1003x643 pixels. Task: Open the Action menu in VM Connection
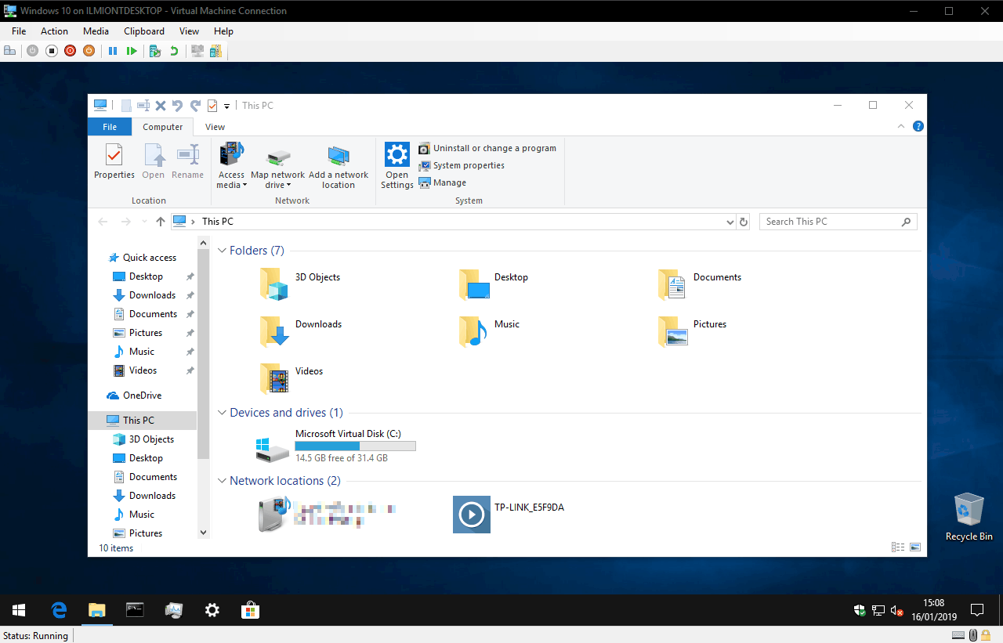tap(54, 31)
